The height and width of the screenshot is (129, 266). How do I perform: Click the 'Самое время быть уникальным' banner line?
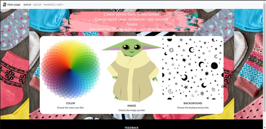coord(132,14)
